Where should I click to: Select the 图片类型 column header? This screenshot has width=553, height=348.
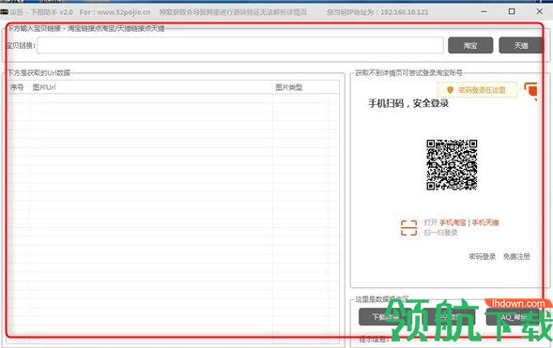coord(289,87)
